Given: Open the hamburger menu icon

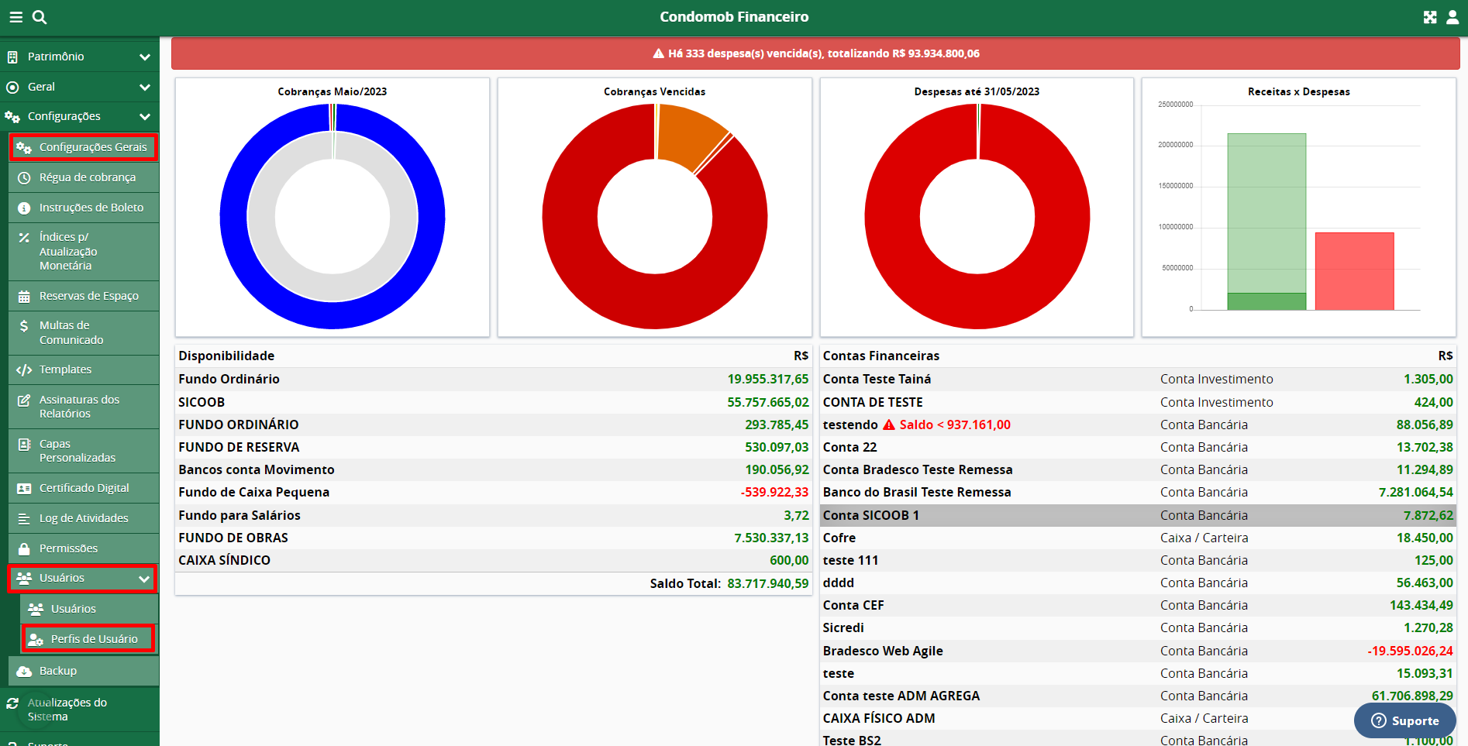Looking at the screenshot, I should [16, 17].
